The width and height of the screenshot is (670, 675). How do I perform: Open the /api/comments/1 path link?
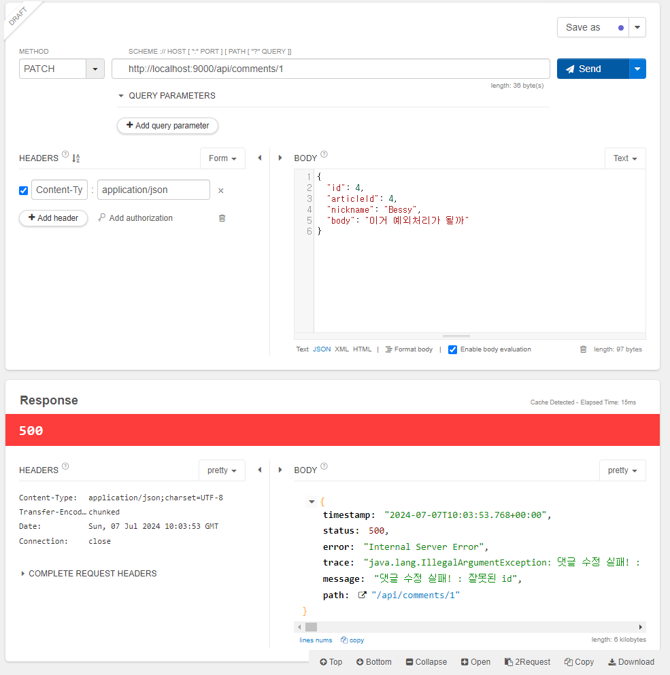coord(416,595)
